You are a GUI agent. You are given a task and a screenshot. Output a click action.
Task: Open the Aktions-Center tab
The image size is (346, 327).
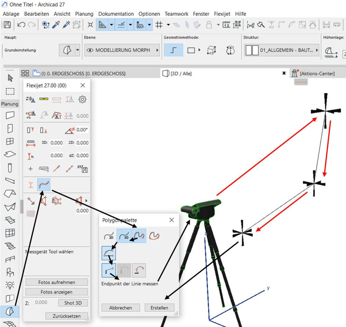317,73
